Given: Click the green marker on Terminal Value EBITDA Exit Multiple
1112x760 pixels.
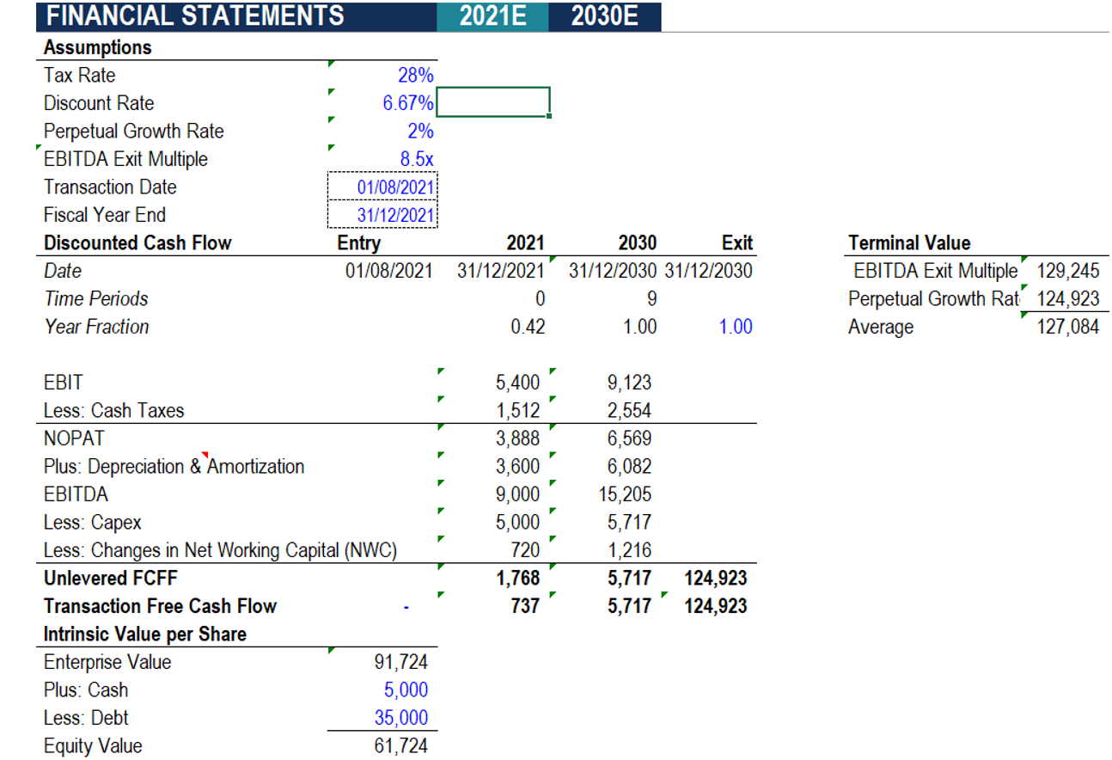Looking at the screenshot, I should pyautogui.click(x=1023, y=260).
